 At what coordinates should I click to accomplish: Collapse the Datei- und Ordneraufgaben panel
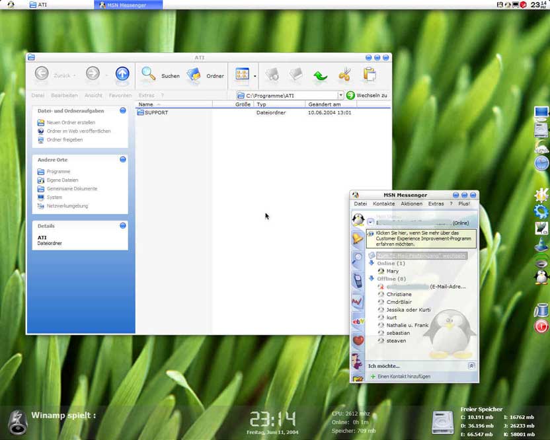coord(123,110)
